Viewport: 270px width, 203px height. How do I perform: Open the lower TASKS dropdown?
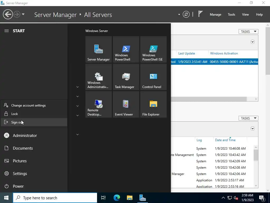tap(248, 118)
